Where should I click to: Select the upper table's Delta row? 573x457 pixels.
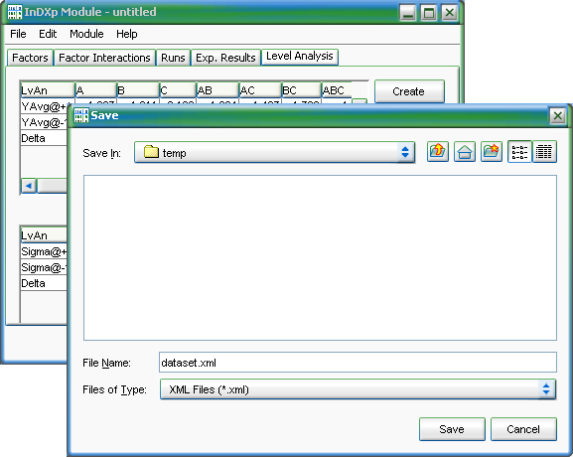click(x=45, y=138)
